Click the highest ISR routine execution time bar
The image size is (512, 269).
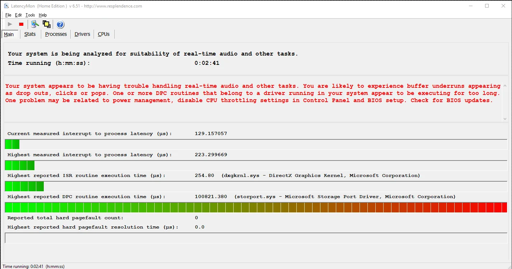256,186
